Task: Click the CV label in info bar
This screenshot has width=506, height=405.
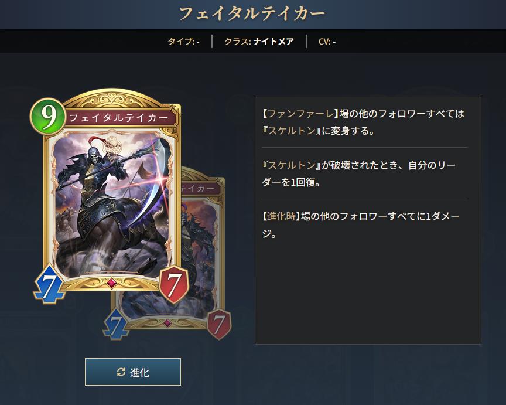Action: [x=327, y=42]
